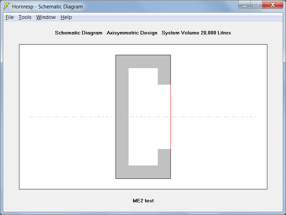Click 'System Volume 20,000 Litres' text

tap(196, 33)
